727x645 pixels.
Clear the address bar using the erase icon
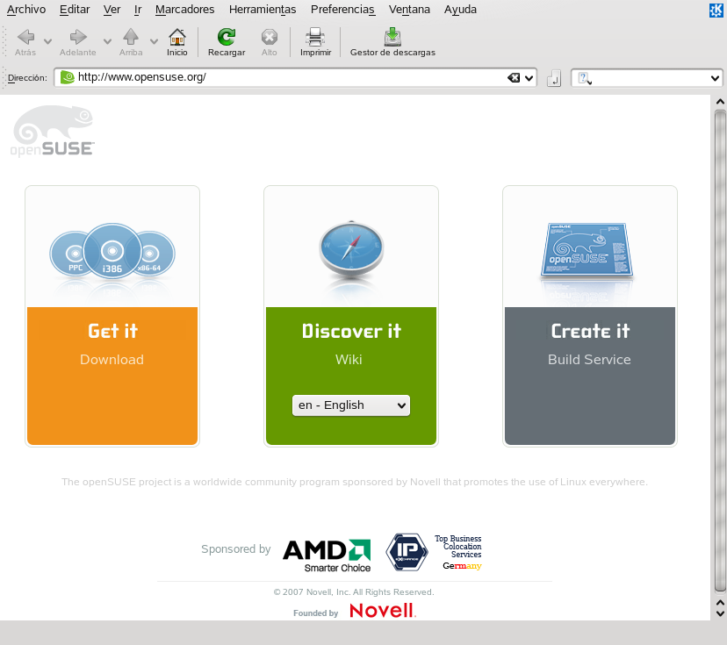tap(514, 78)
